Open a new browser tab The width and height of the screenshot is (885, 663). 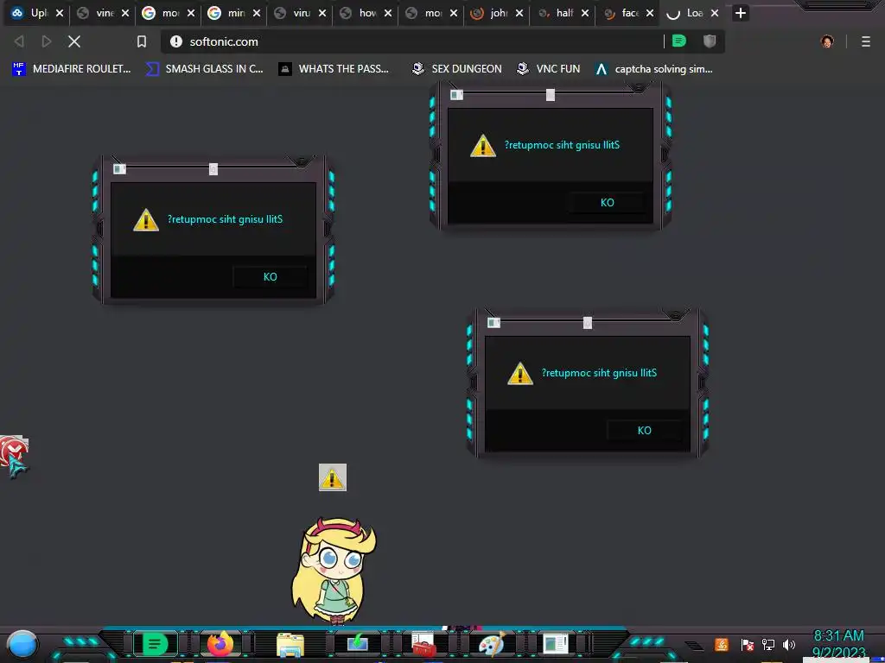point(741,13)
